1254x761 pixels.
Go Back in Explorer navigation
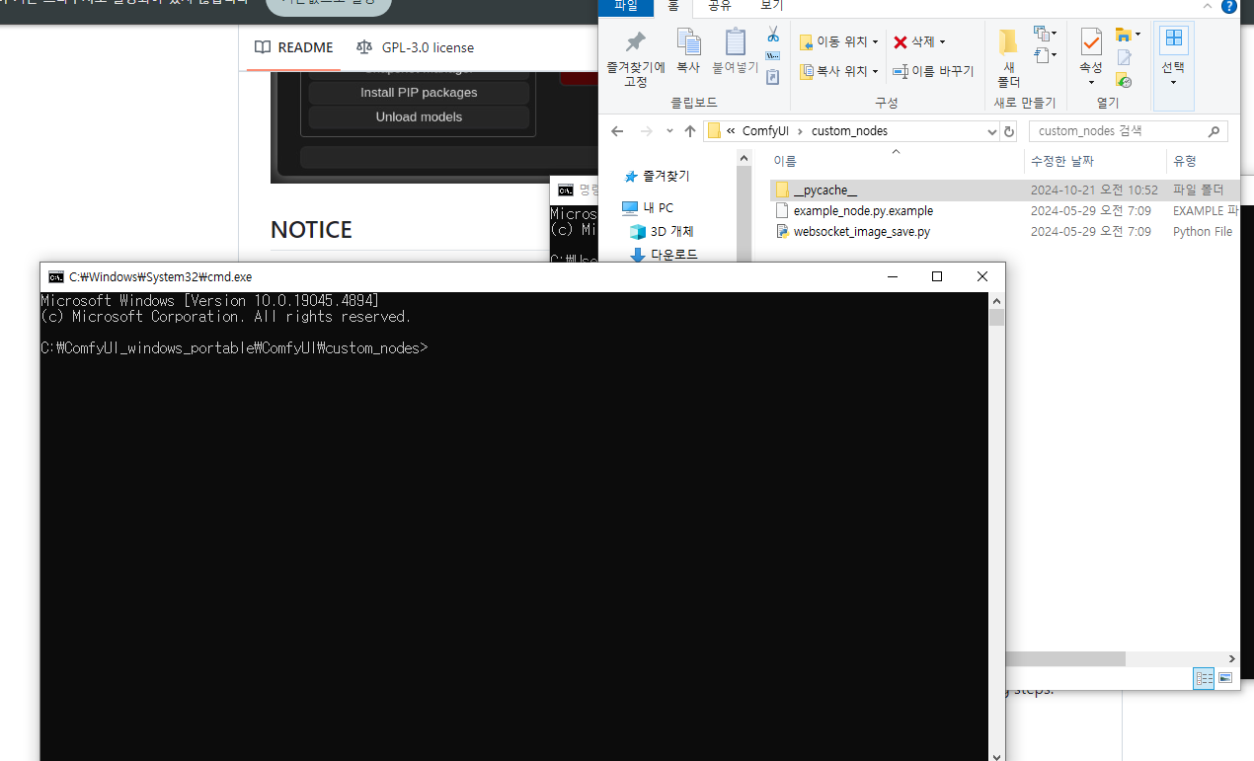pyautogui.click(x=617, y=131)
